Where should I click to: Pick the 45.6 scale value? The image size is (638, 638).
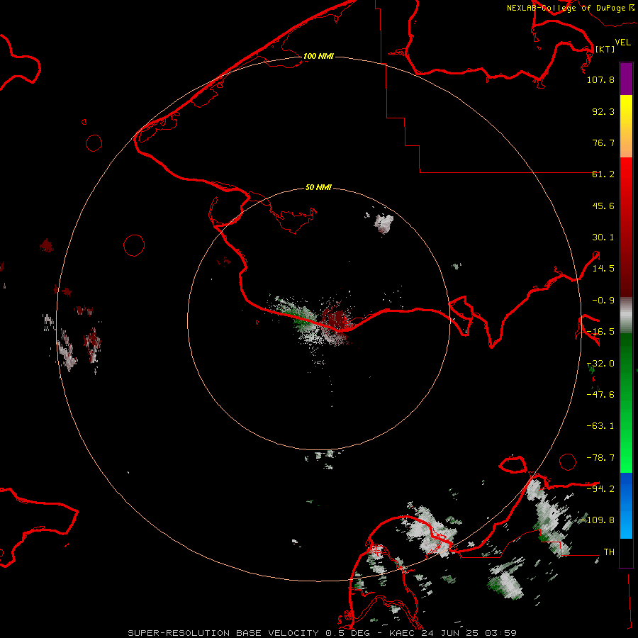(603, 206)
